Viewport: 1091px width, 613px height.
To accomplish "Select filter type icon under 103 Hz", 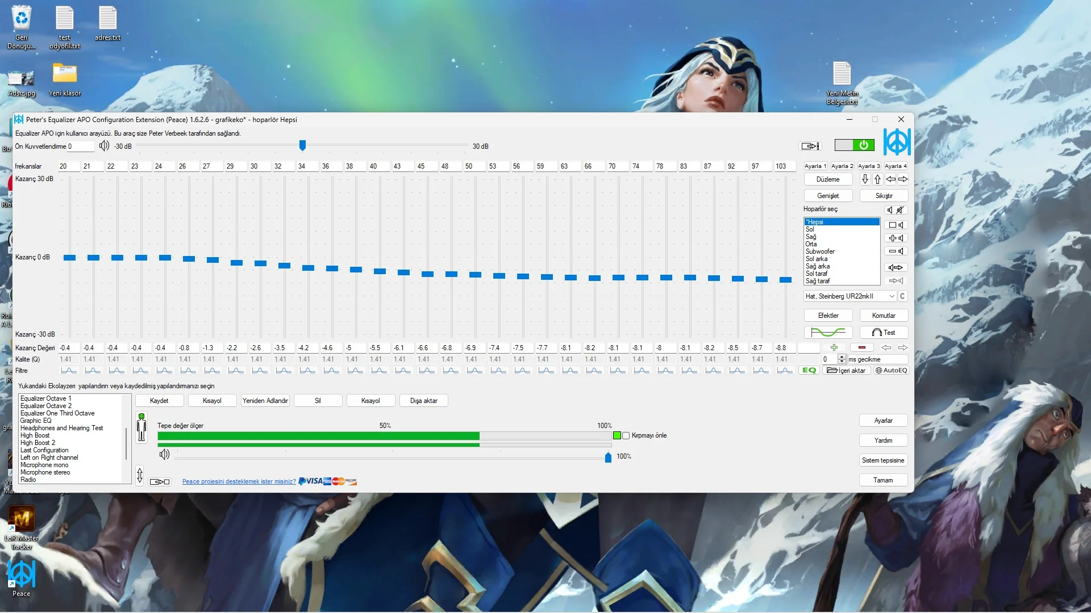I will (785, 371).
